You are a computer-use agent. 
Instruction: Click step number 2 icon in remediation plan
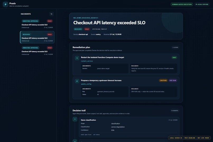[x=77, y=81]
